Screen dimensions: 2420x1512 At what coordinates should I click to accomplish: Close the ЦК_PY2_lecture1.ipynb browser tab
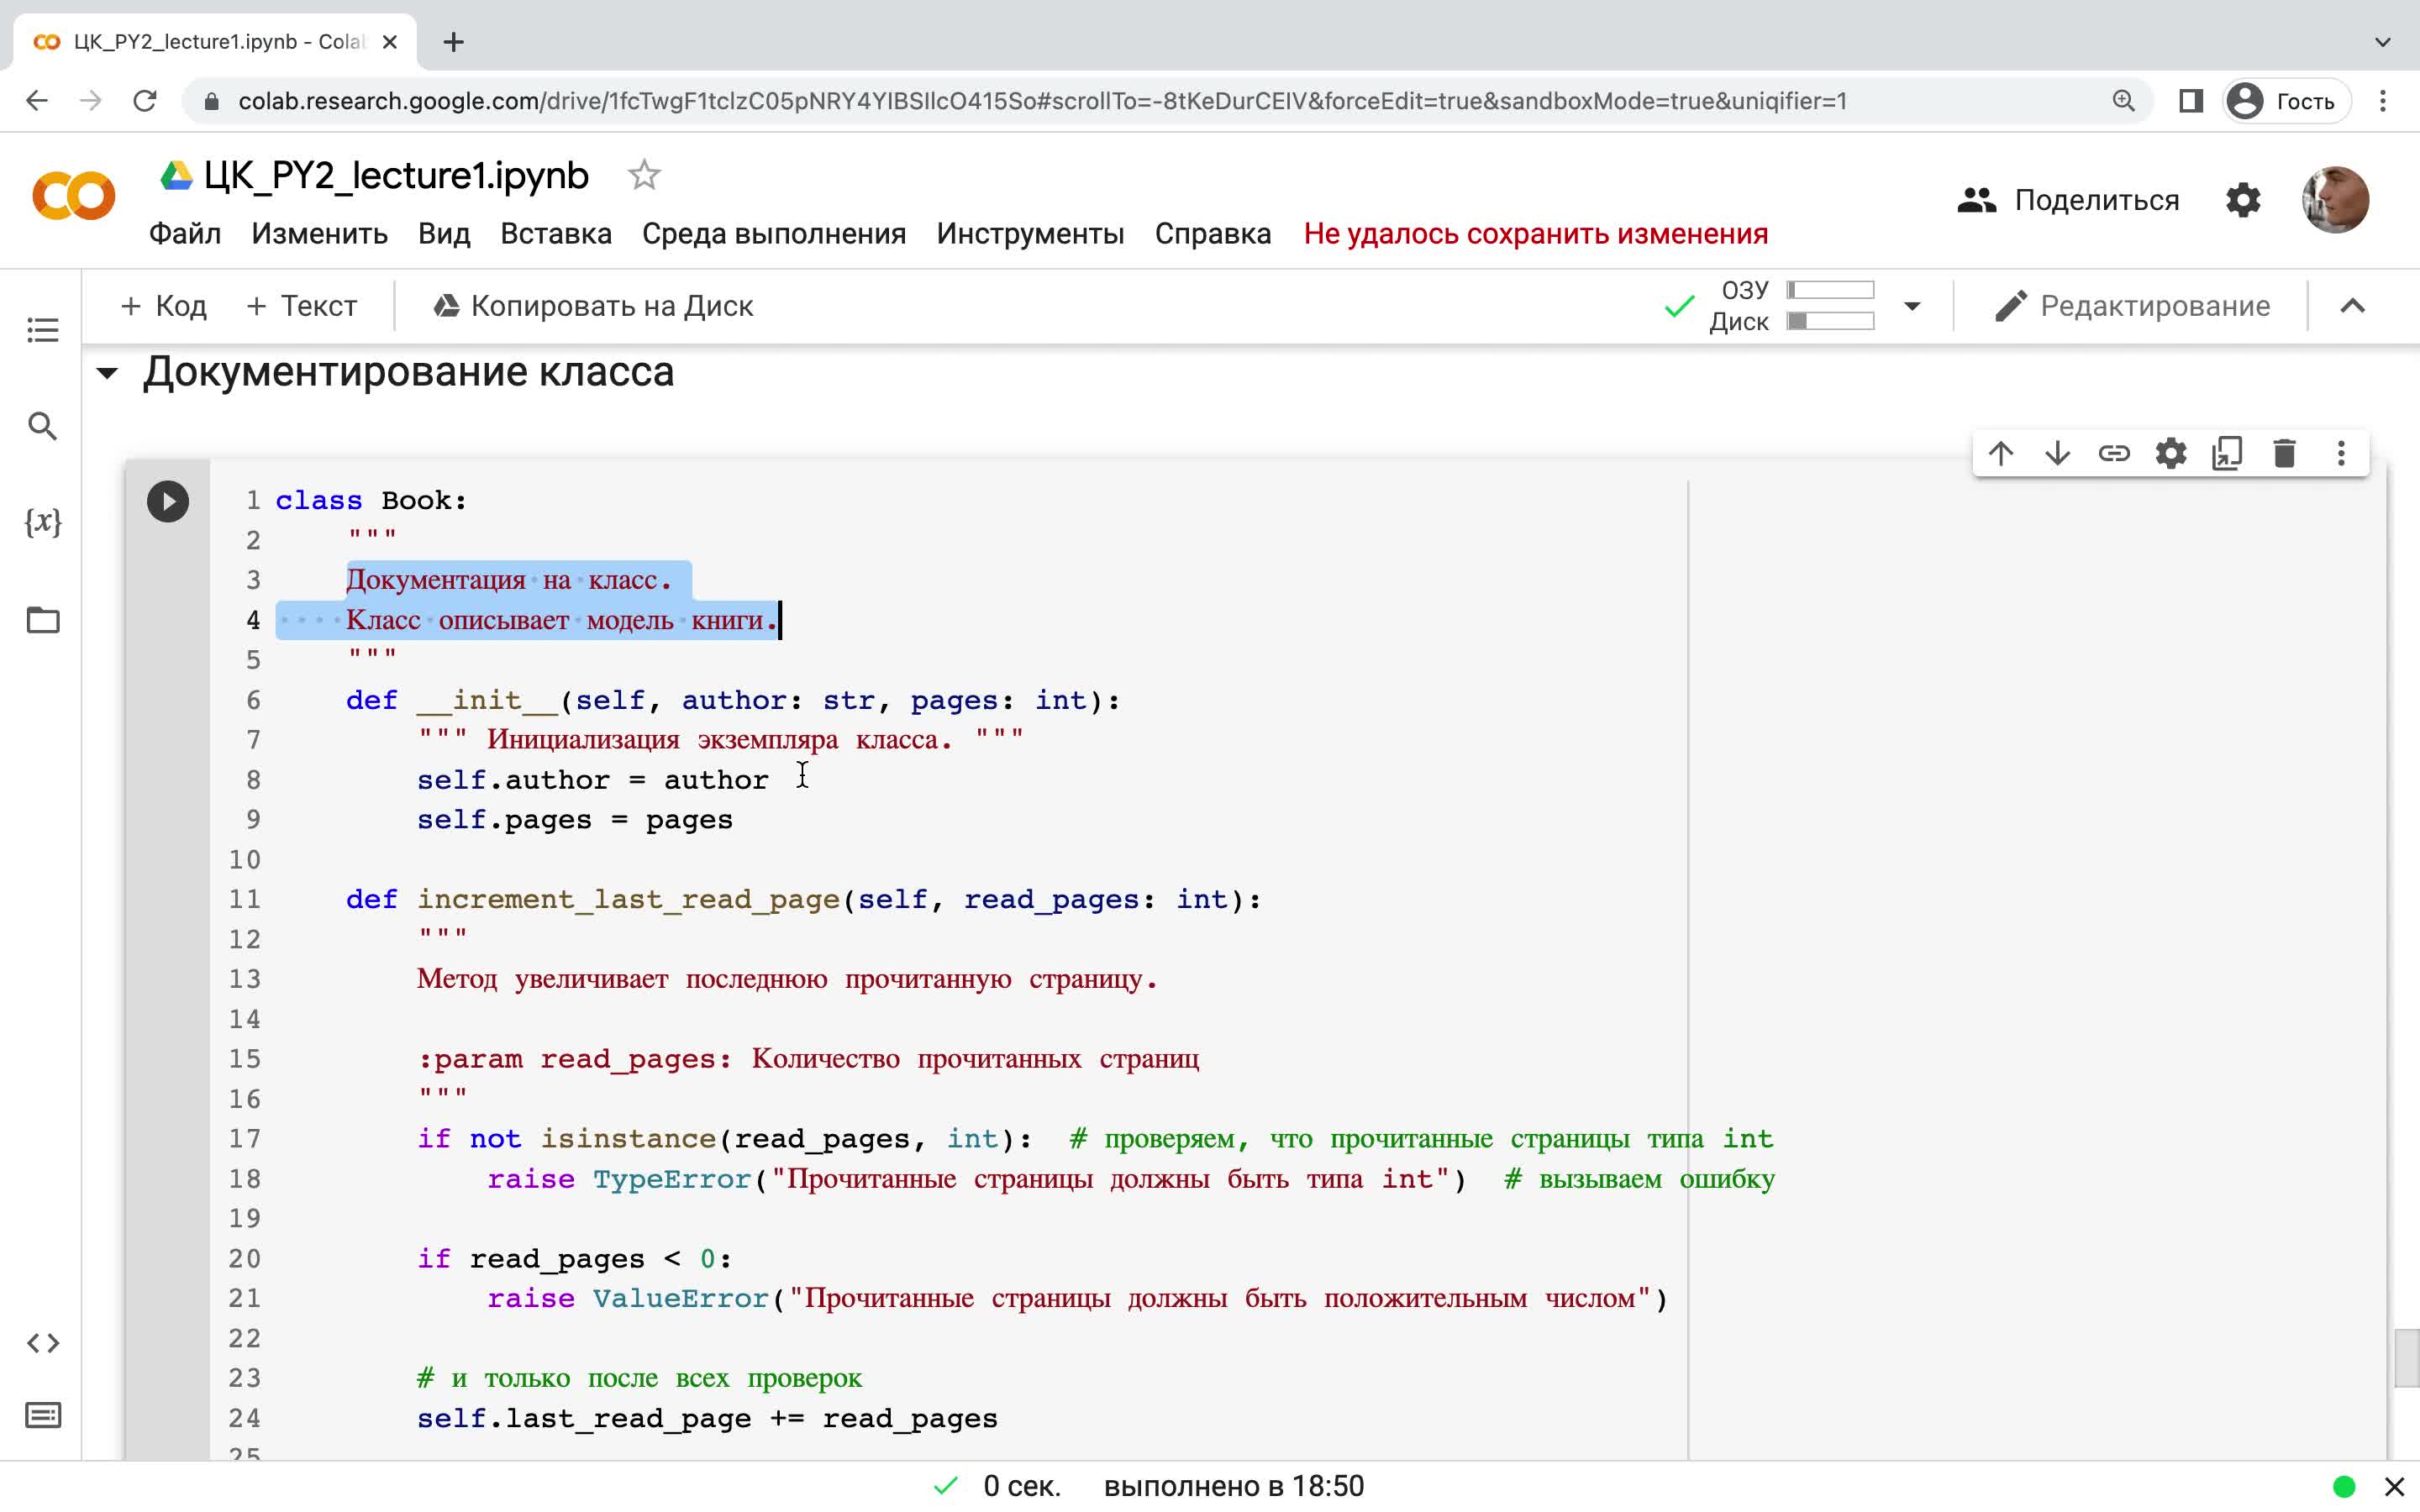pyautogui.click(x=390, y=42)
